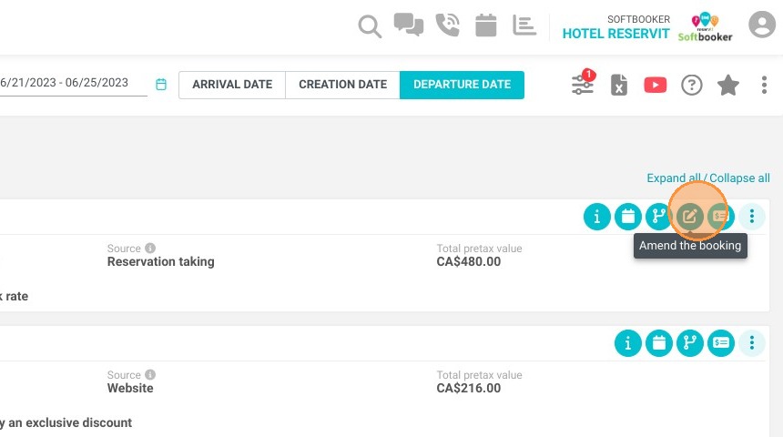Open the reports chart icon
The image size is (783, 437).
[x=524, y=25]
